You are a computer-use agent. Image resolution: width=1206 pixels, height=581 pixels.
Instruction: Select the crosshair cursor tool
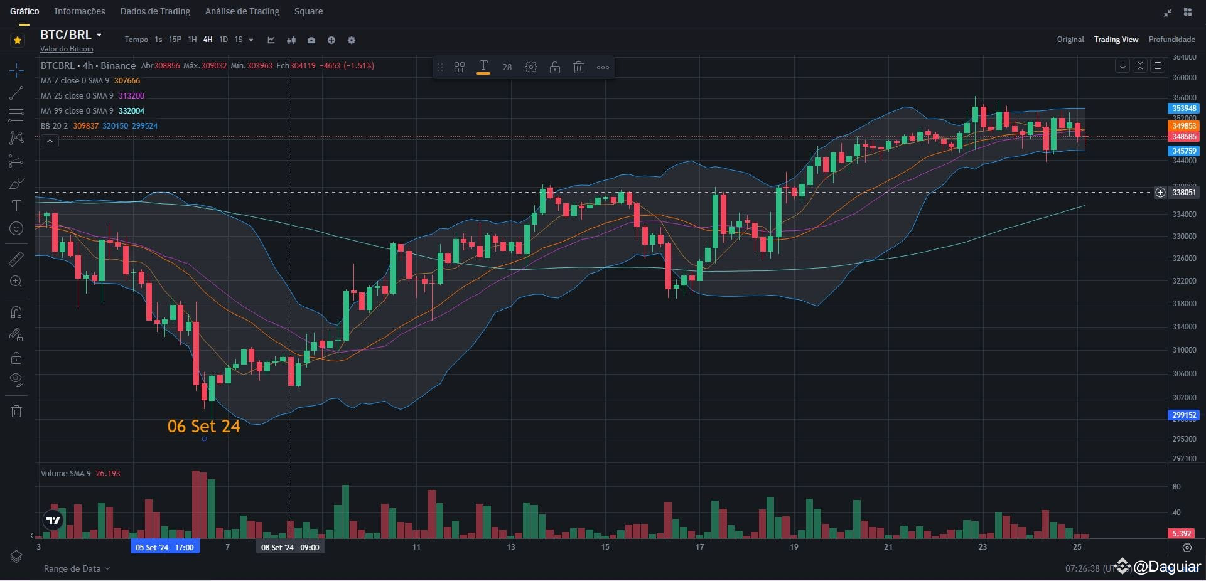16,70
